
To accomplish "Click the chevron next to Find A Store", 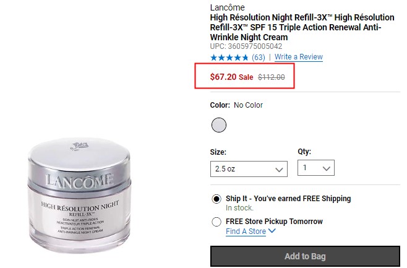I will coord(272,230).
